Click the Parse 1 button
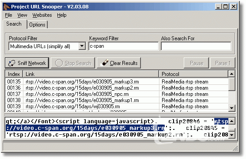The image size is (246, 159). point(223,63)
